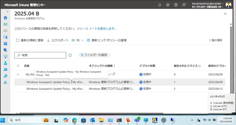Viewport: 236px width, 125px height.
Task: Open the Groups icon in the sidebar
Action: 5,69
